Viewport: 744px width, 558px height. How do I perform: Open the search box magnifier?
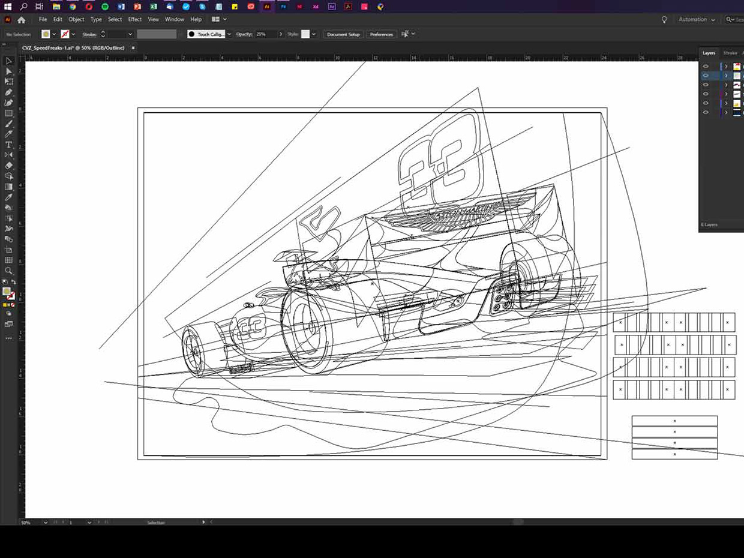(730, 19)
